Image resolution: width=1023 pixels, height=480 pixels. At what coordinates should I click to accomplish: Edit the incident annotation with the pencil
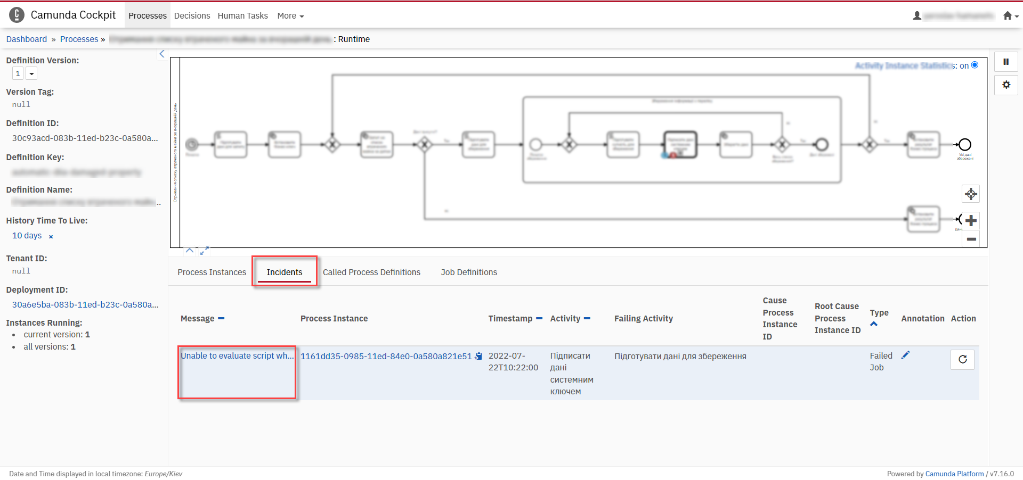click(x=905, y=355)
